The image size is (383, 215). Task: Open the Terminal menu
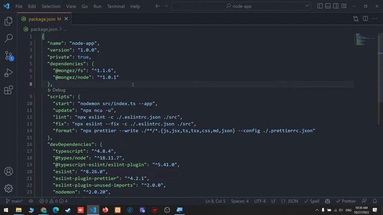click(115, 7)
